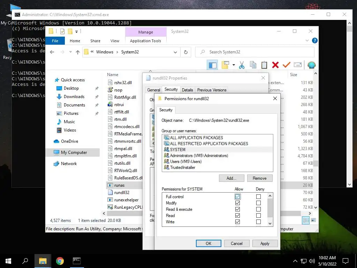The height and width of the screenshot is (268, 357).
Task: Click File Explorer taskbar icon
Action: [43, 261]
